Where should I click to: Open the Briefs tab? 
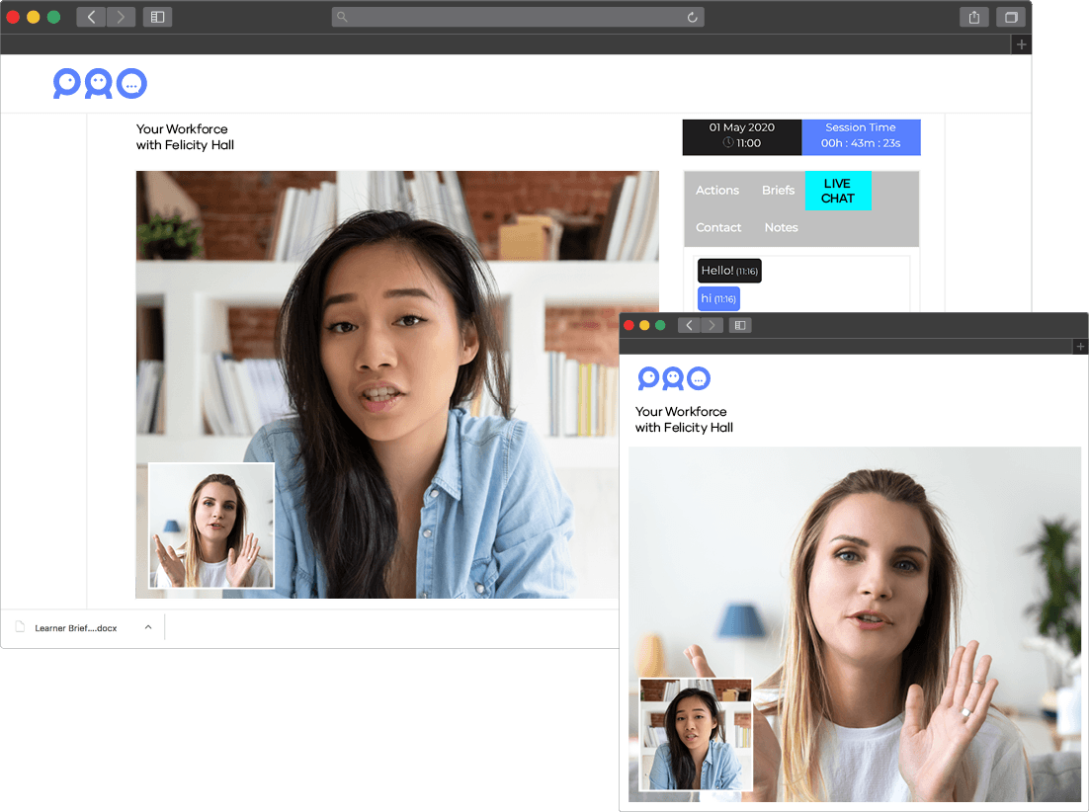coord(778,191)
